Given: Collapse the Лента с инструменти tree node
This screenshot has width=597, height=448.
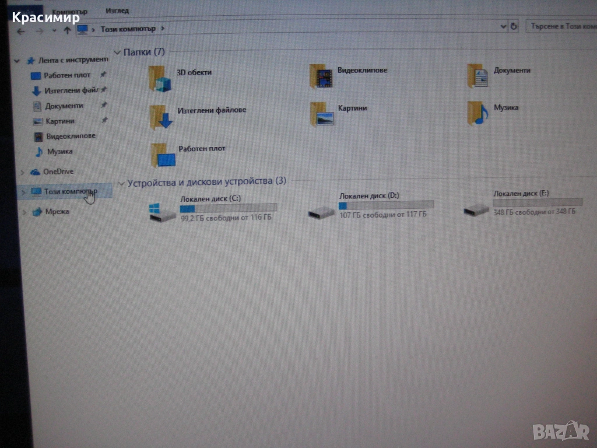Looking at the screenshot, I should pos(17,61).
